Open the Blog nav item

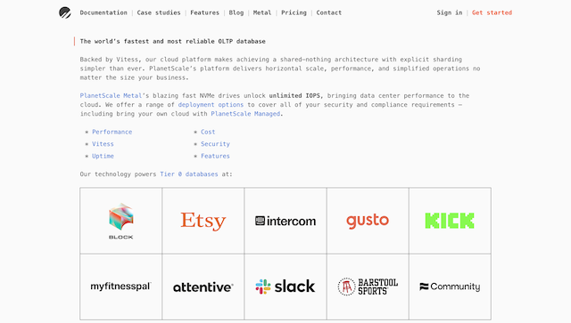[236, 12]
